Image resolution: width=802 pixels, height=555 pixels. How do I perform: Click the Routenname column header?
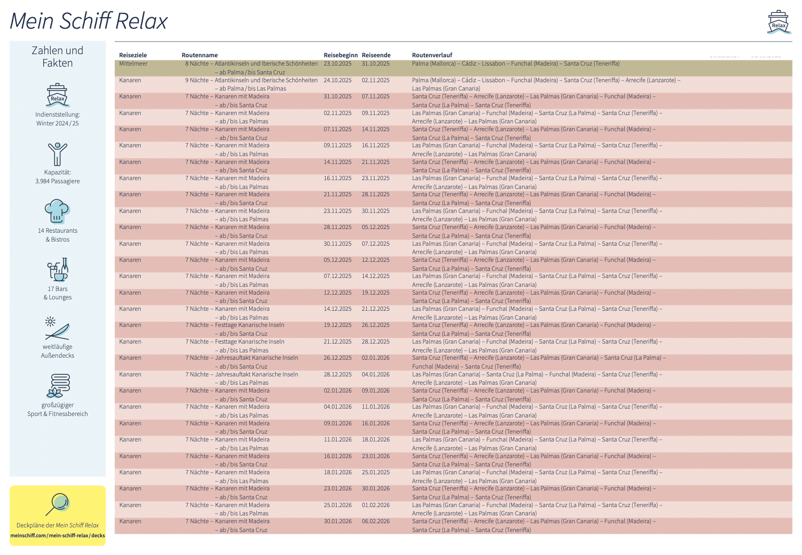(200, 55)
